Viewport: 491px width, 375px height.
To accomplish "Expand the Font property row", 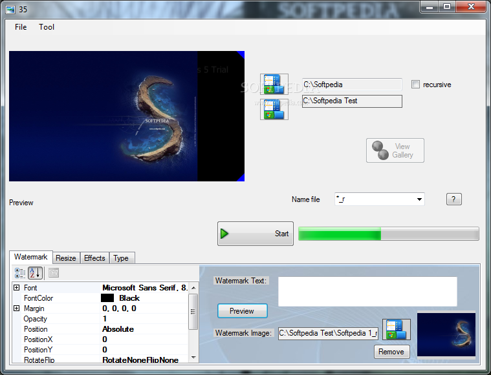I will click(17, 287).
